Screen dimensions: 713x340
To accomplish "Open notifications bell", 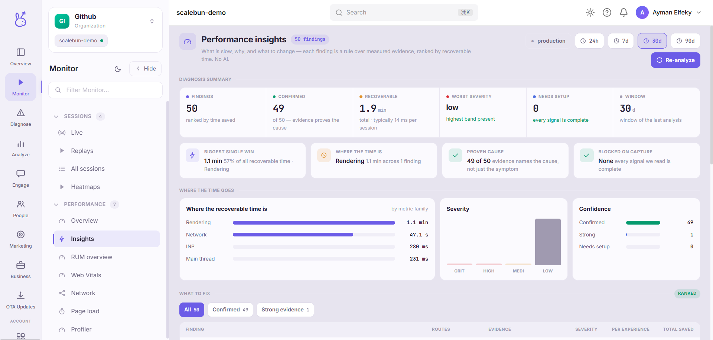I will pos(624,13).
